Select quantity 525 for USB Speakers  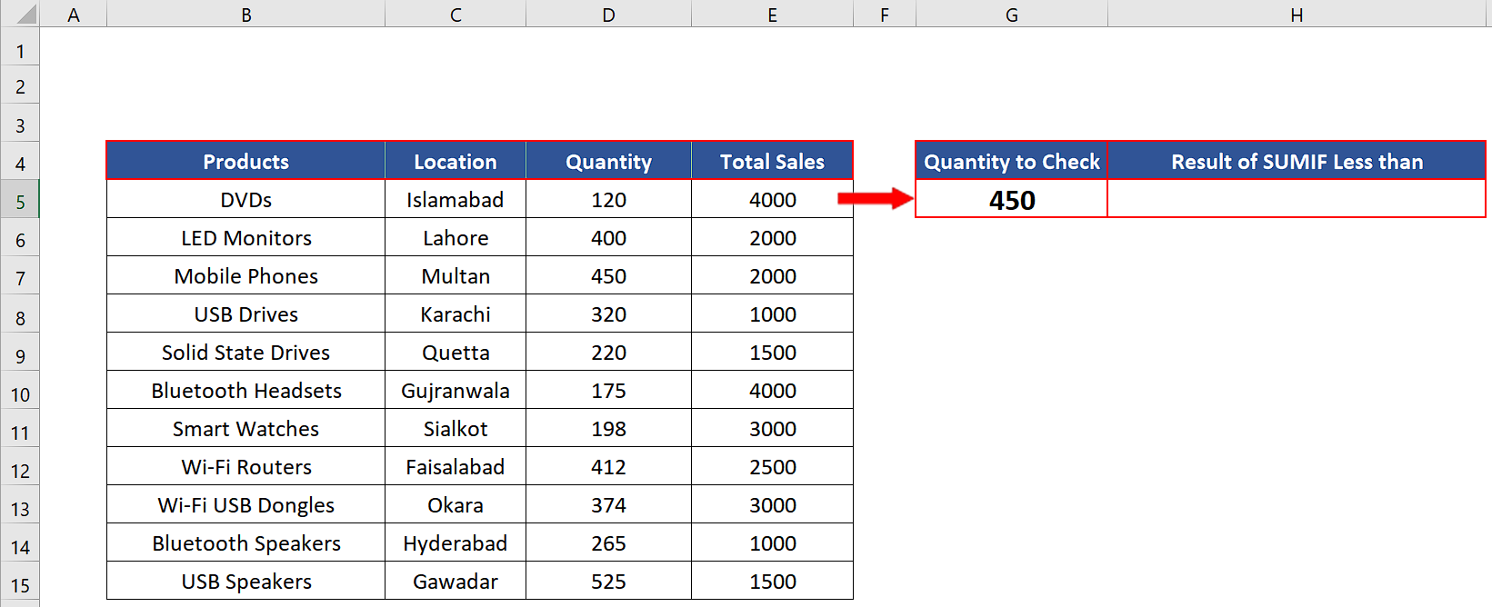point(608,581)
